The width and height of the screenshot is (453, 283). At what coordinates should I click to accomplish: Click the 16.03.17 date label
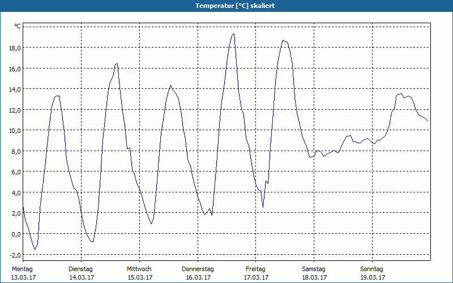click(x=199, y=277)
